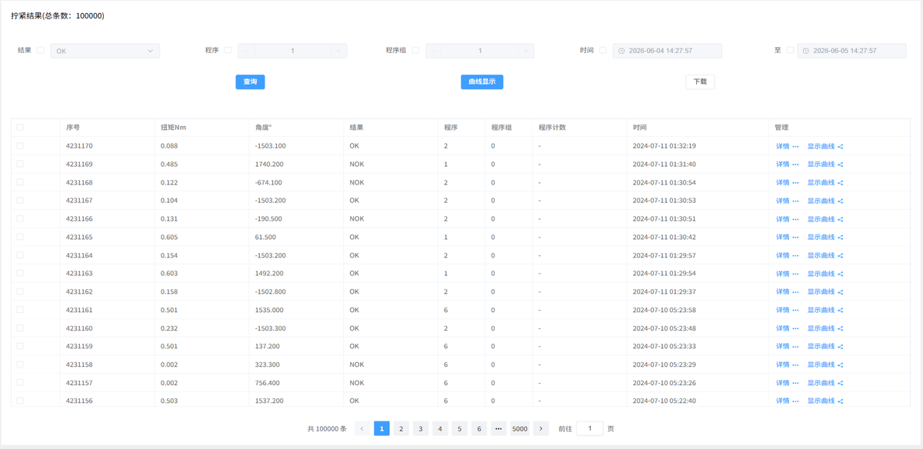The image size is (923, 449).
Task: Select the checkbox for row 4231166
Action: pos(20,218)
